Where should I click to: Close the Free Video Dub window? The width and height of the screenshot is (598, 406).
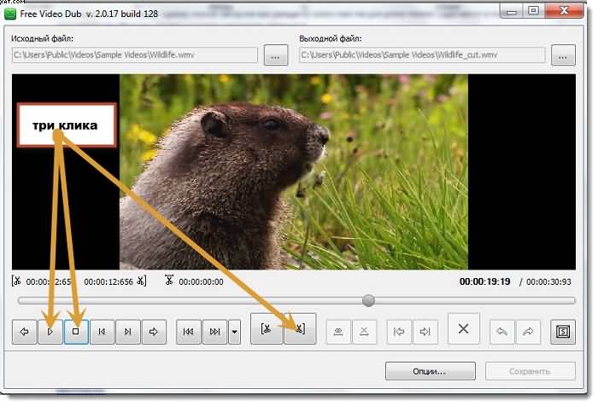(x=565, y=10)
